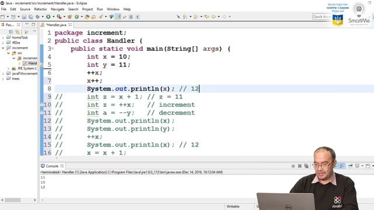Click Collapse All in Package Explorer
The image size is (374, 210).
(11, 32)
